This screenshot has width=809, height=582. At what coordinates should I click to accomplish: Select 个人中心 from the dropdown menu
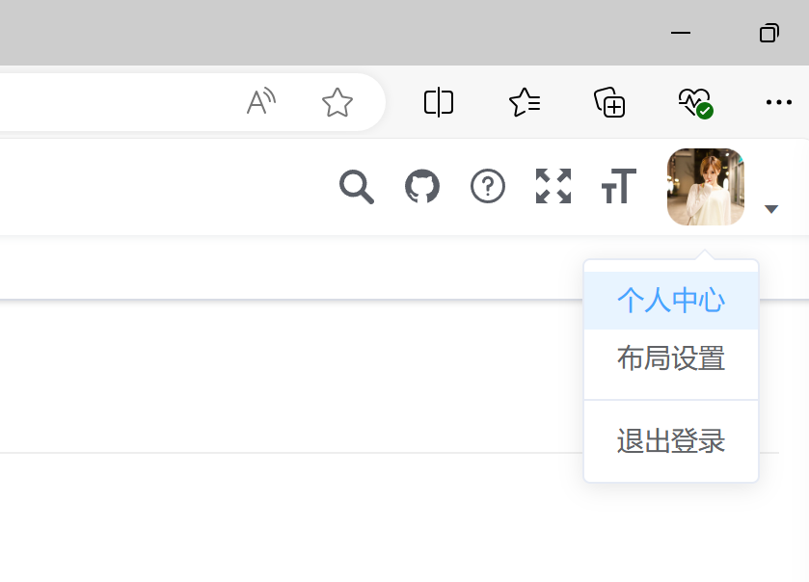[671, 300]
